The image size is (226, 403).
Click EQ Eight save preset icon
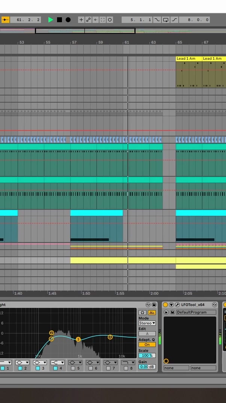(154, 305)
